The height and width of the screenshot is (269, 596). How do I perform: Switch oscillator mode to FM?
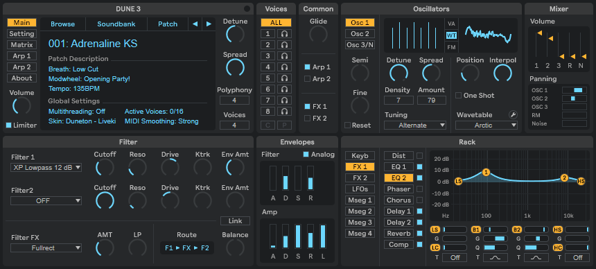(451, 48)
